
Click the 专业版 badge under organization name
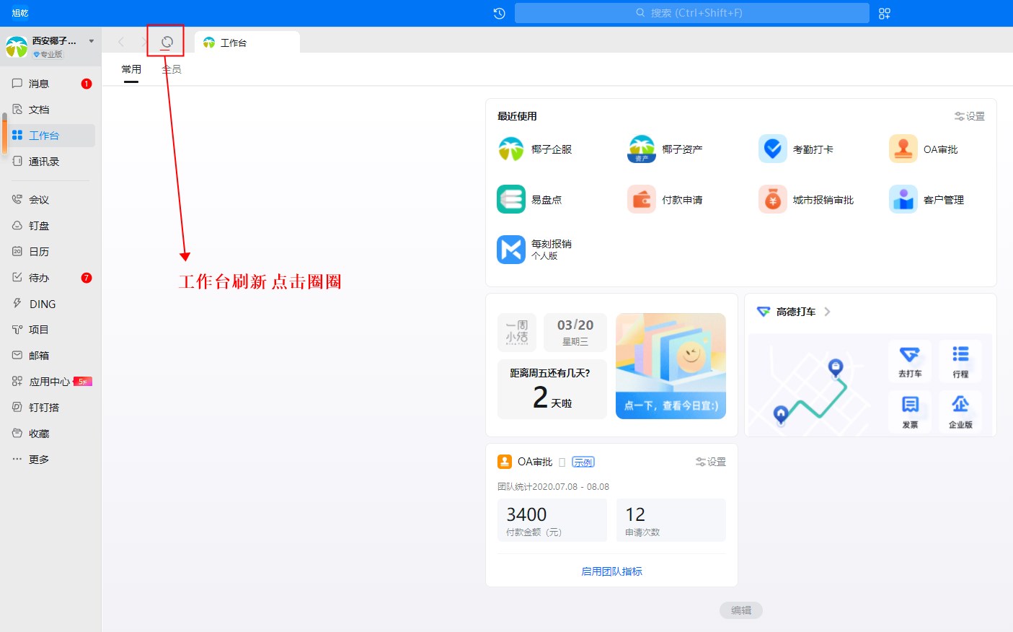point(48,54)
